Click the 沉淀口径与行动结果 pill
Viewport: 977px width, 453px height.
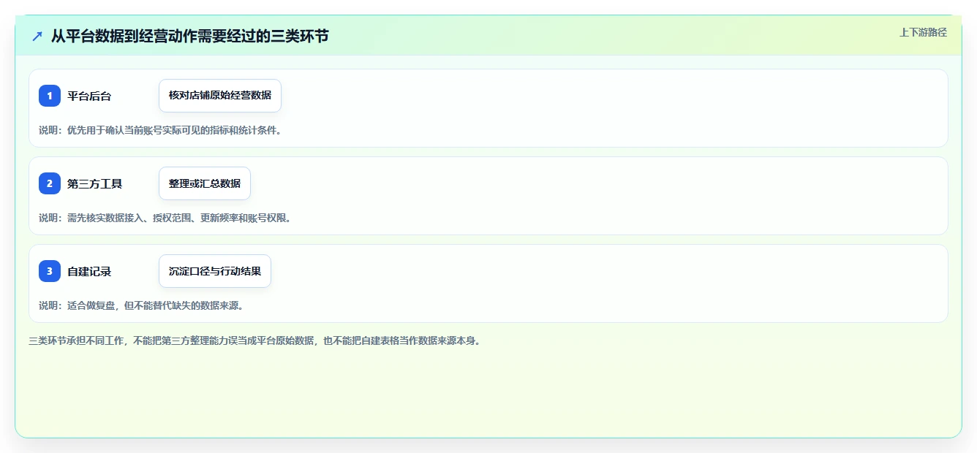[x=215, y=271]
